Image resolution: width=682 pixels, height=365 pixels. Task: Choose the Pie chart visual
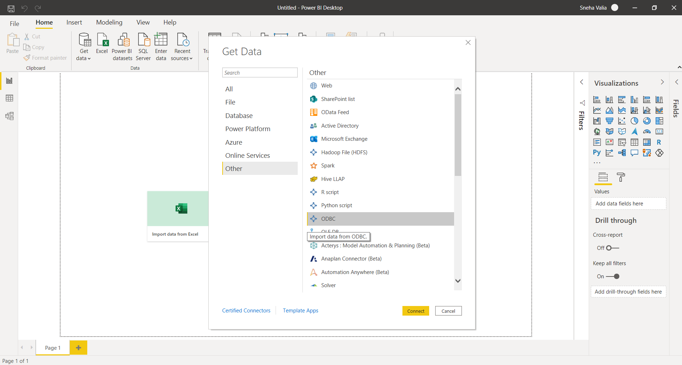(x=634, y=121)
